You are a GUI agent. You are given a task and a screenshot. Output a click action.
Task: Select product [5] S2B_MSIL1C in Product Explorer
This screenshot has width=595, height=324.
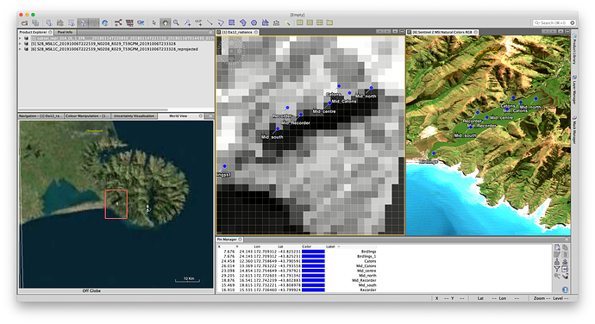(103, 44)
